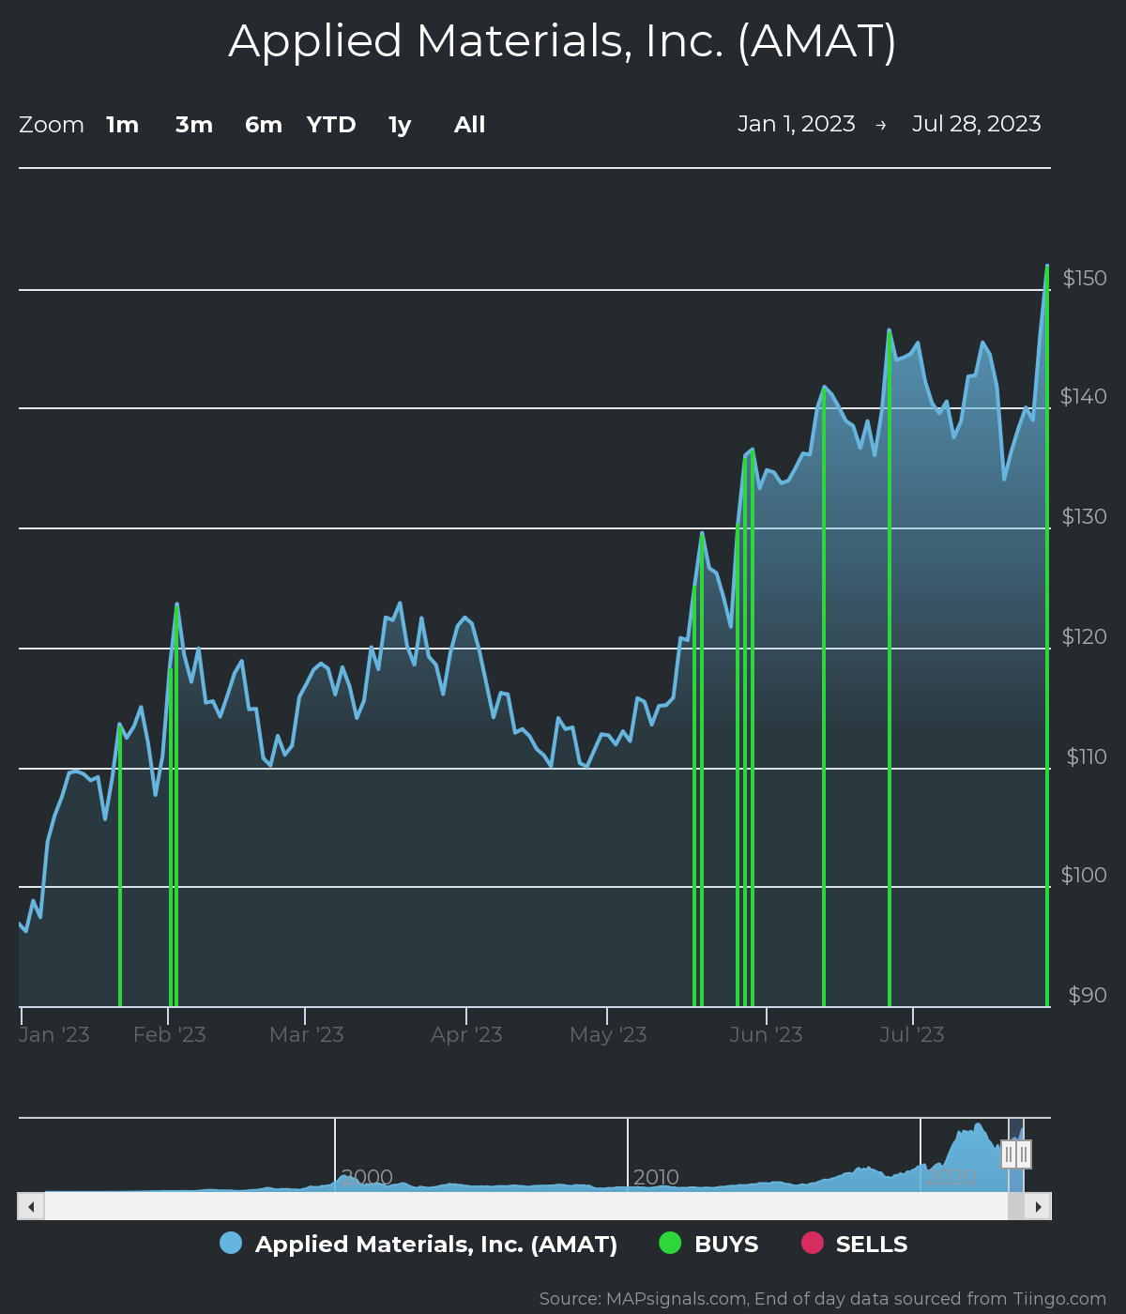Edit the start date Jan 1, 2023

point(797,124)
